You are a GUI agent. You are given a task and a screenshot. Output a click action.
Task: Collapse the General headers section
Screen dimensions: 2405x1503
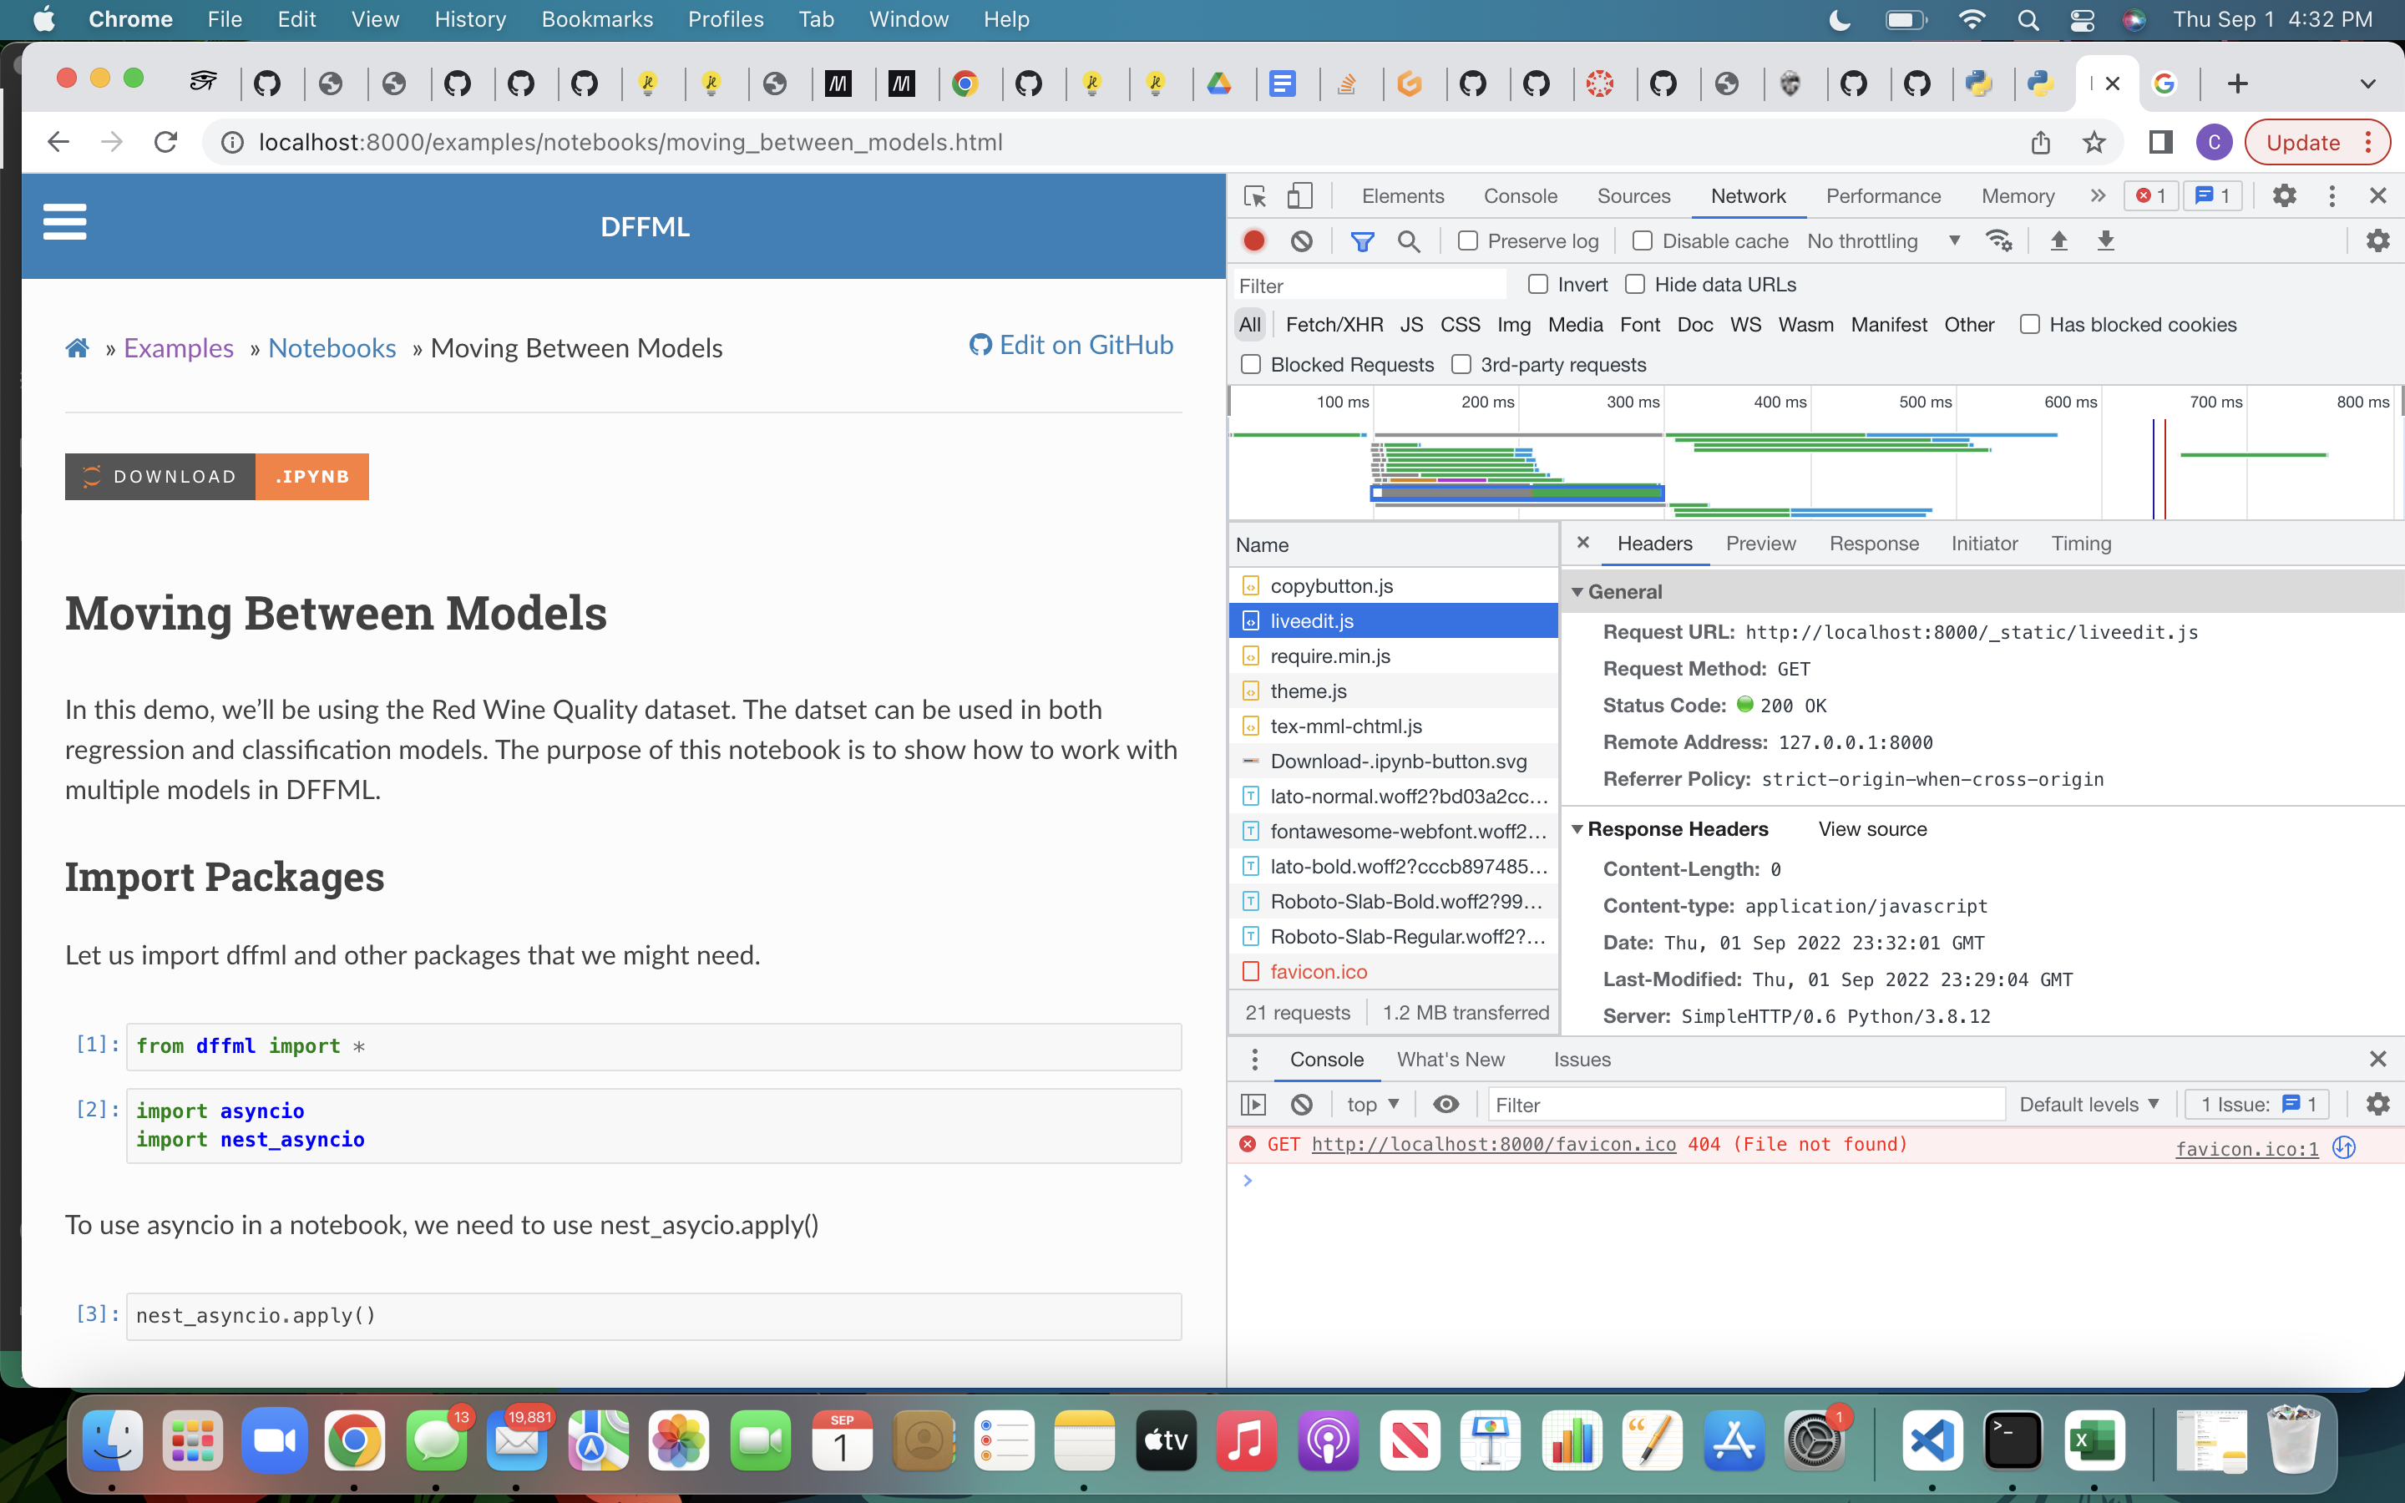pyautogui.click(x=1577, y=591)
